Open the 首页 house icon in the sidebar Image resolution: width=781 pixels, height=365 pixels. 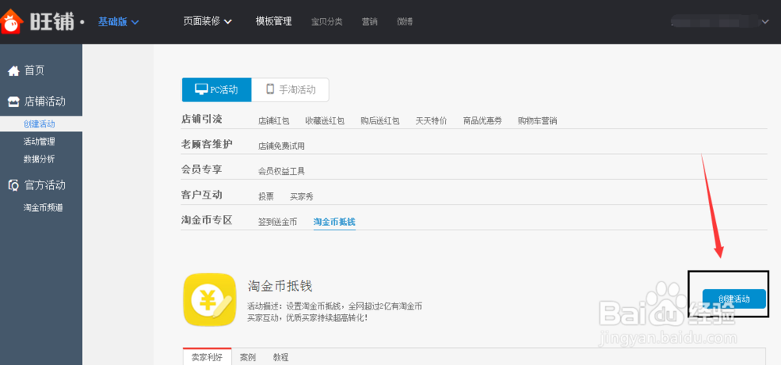pos(13,71)
